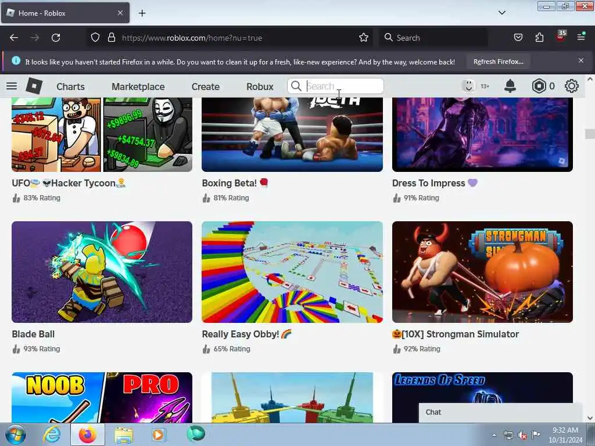Open Really Easy Obby! title link
Viewport: 595px width, 446px height.
(x=246, y=334)
